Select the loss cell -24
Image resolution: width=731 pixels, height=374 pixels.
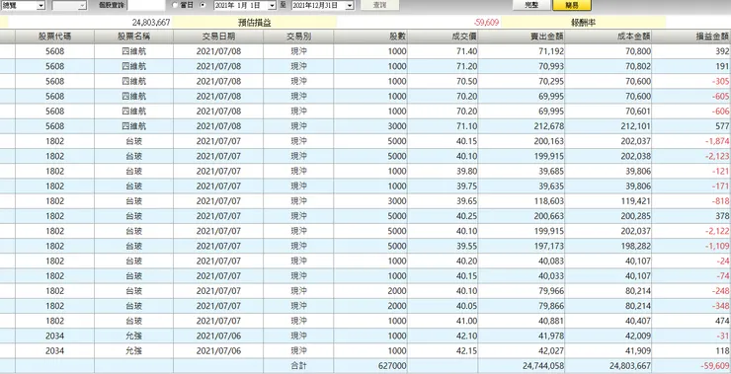click(691, 261)
